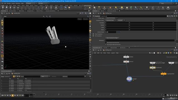Open the Windows menu
178x100 pixels.
[x=18, y=3]
